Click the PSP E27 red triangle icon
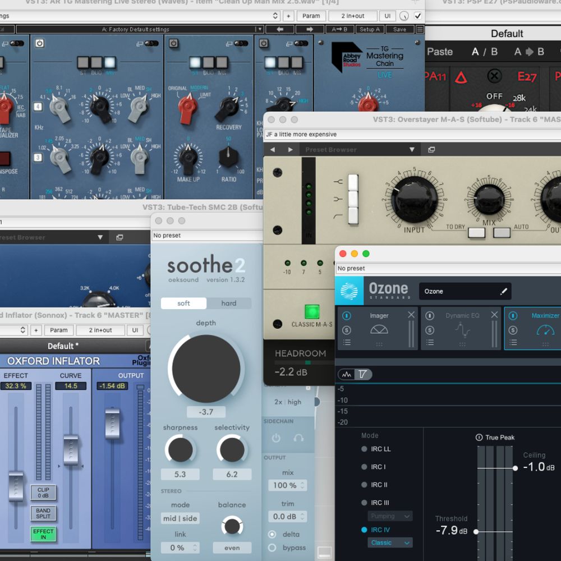The height and width of the screenshot is (561, 561). tap(461, 77)
